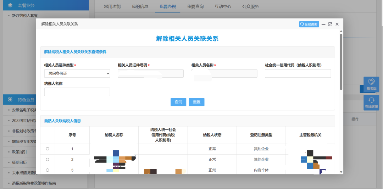Click the 套餐业务 layers icon in sidebar
Image resolution: width=383 pixels, height=189 pixels.
point(10,5)
